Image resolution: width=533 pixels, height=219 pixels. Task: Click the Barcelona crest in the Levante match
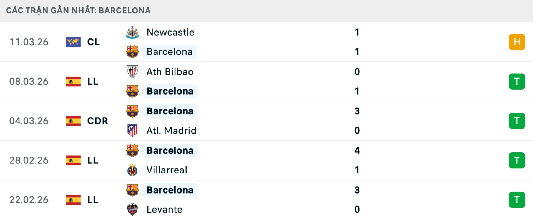tap(132, 190)
